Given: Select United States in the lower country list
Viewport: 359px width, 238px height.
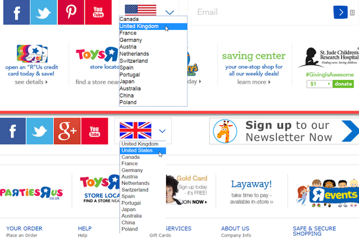Looking at the screenshot, I should pos(143,151).
